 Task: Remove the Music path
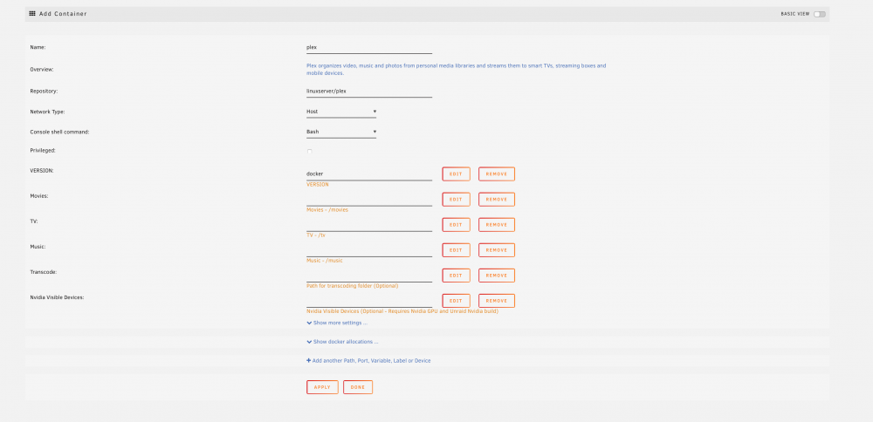(x=497, y=250)
